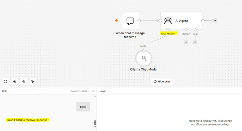Click the chat scrollbar up arrow
The height and width of the screenshot is (131, 242).
tap(95, 96)
